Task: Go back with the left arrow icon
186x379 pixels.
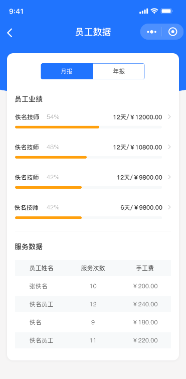Action: coord(10,33)
